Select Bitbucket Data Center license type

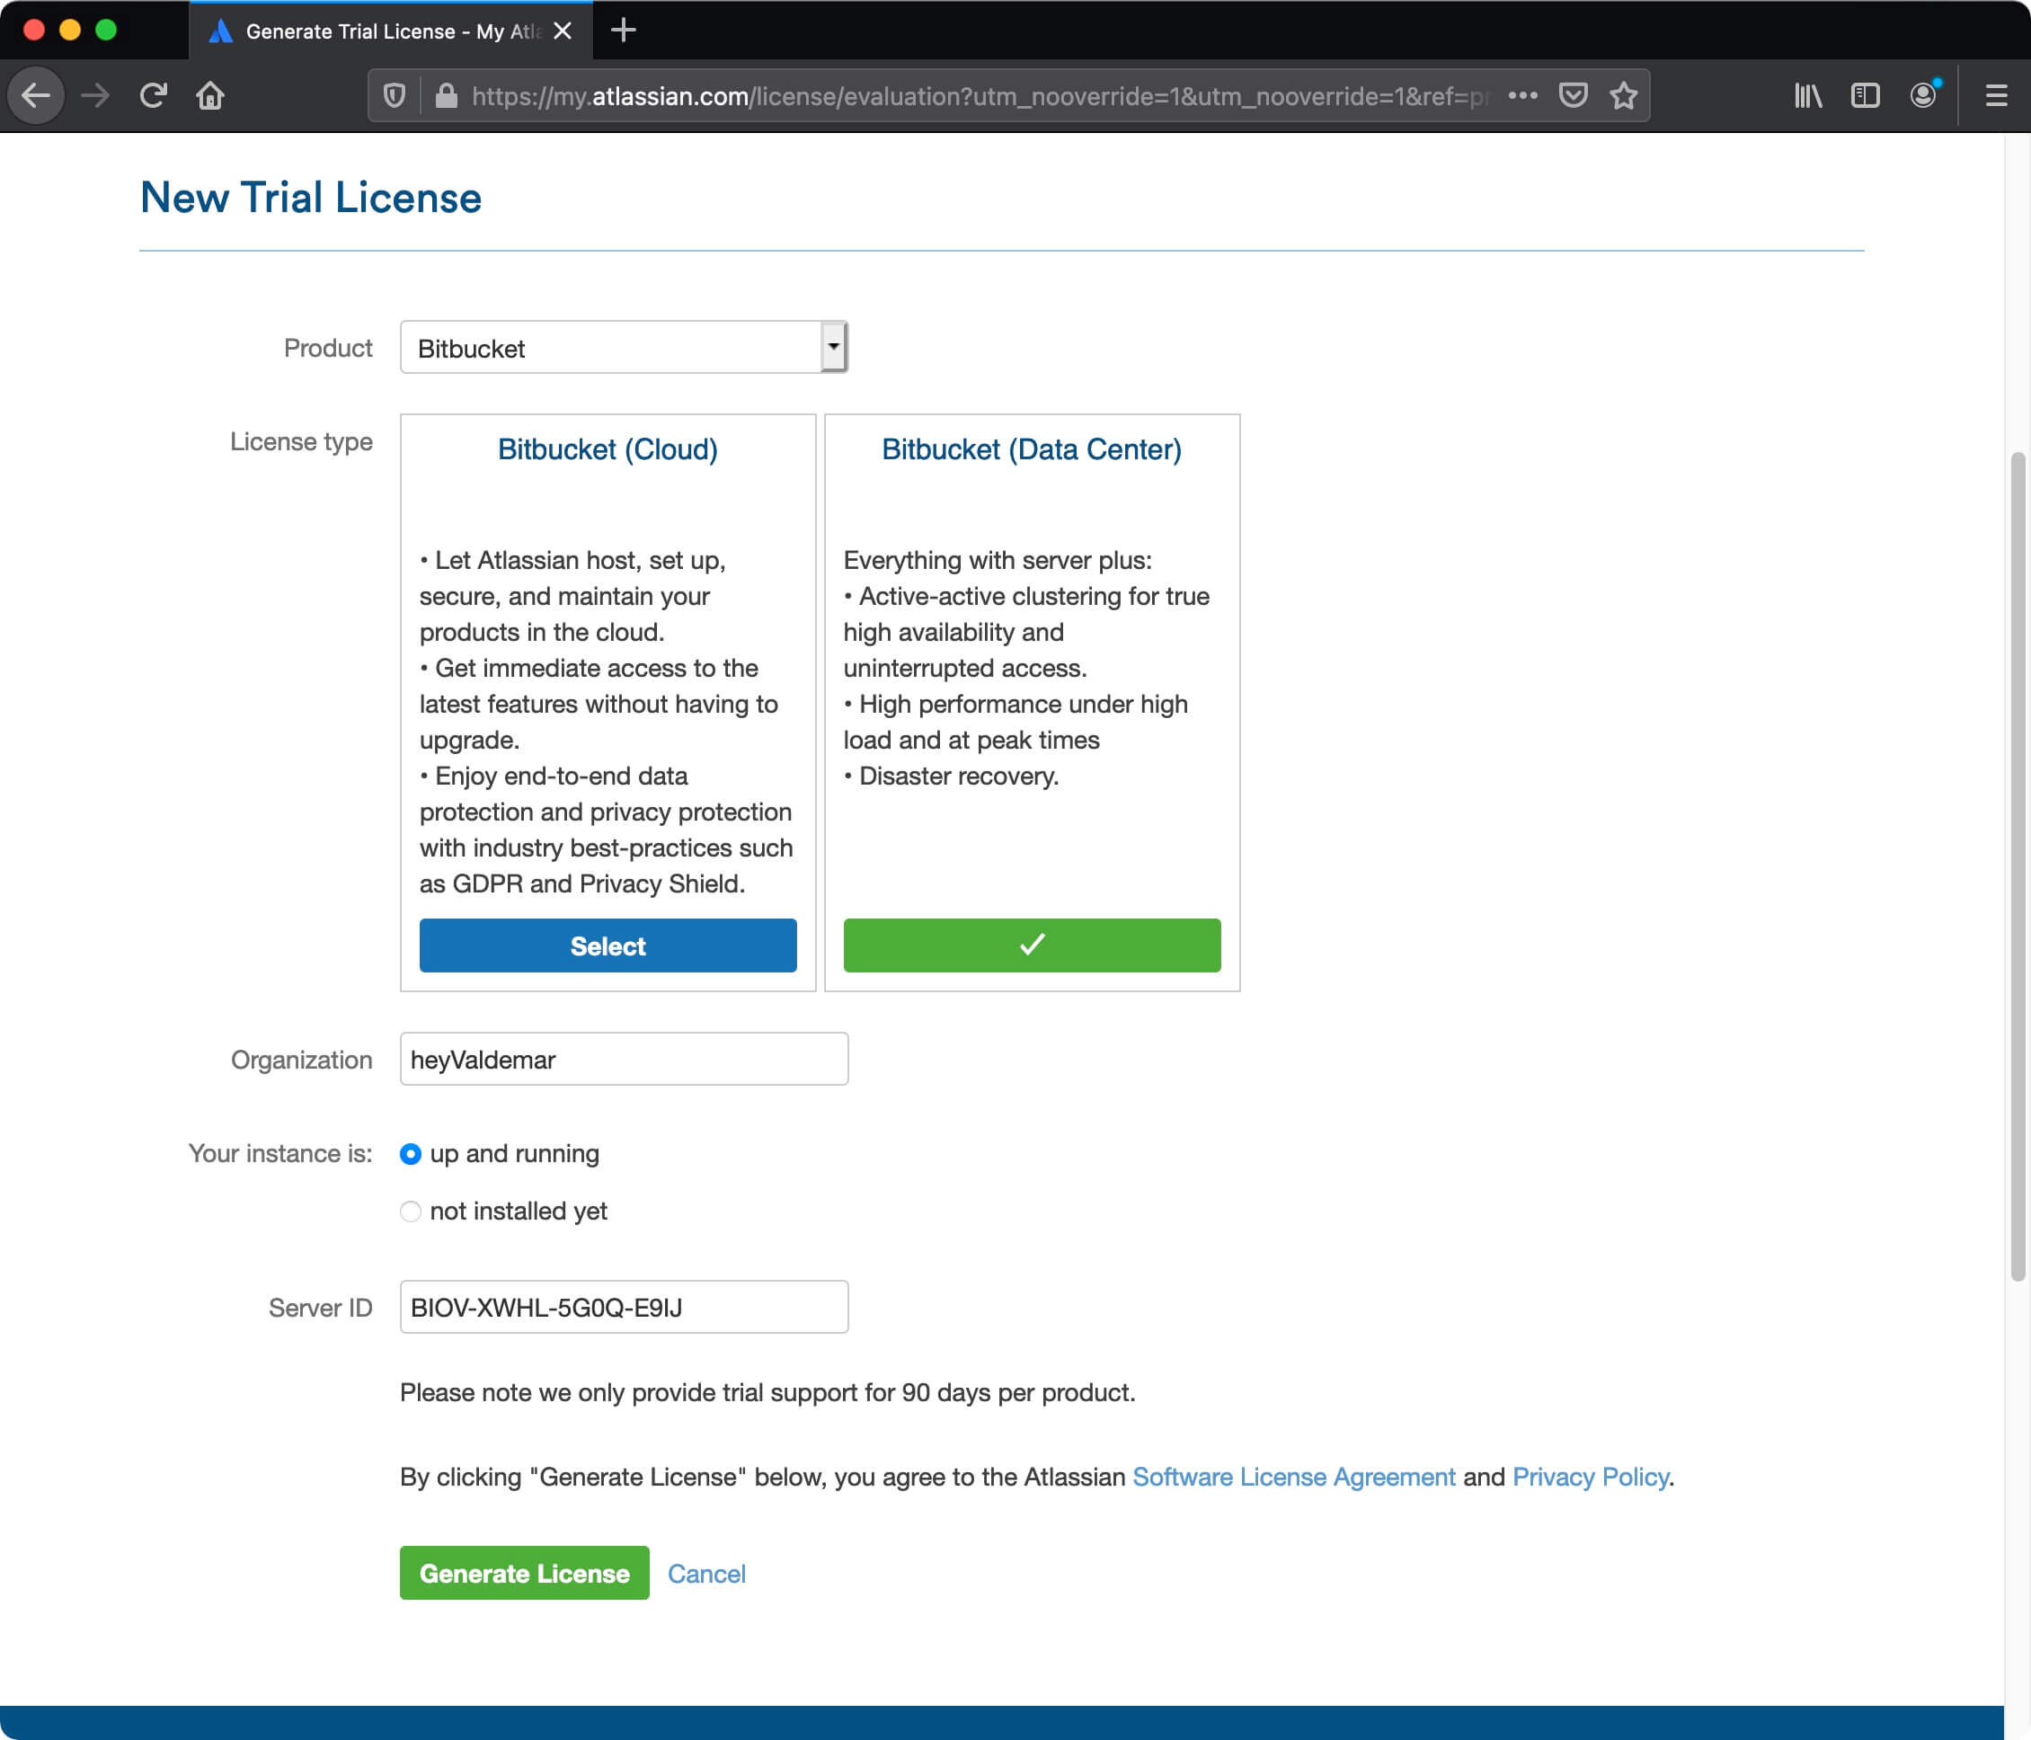click(x=1030, y=946)
